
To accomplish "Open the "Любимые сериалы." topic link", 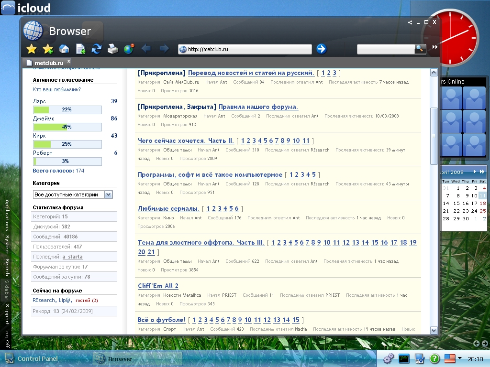I will (x=168, y=208).
